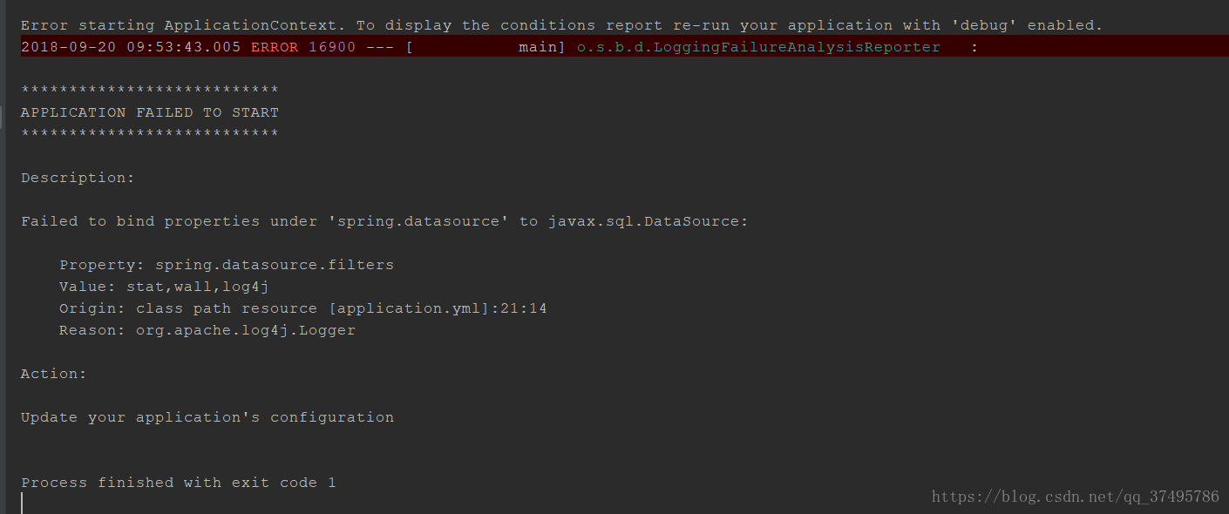Viewport: 1229px width, 514px height.
Task: Click 'Update your application's configuration' text
Action: [x=207, y=417]
